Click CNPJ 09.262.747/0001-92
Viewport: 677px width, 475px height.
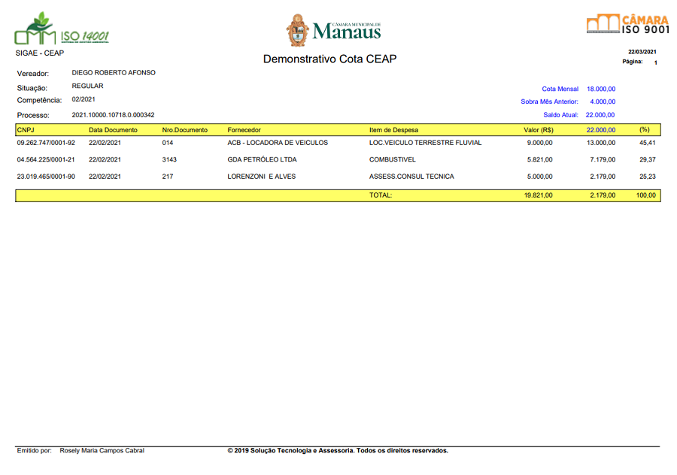[46, 143]
